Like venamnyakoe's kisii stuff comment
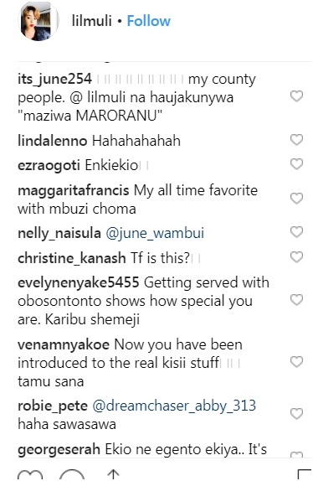Viewport: 313px width, 481px height. (296, 362)
